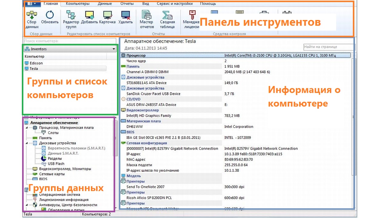The height and width of the screenshot is (218, 388).
Task: Click the MAC-адрес row
Action: coord(236,159)
